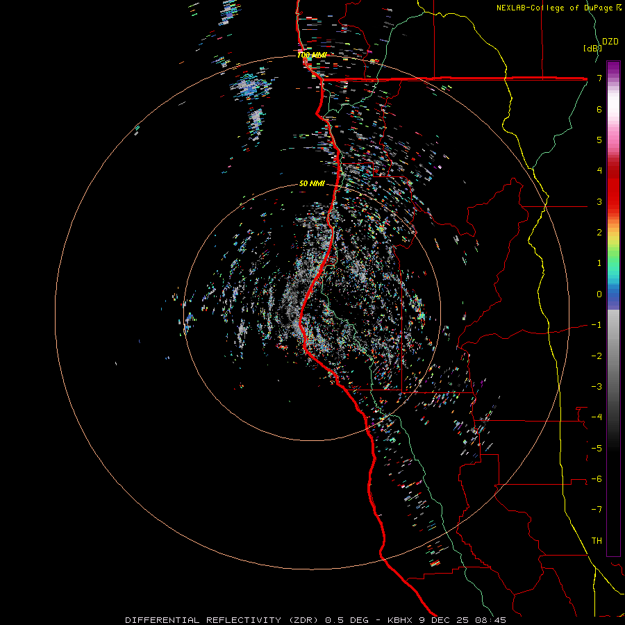The width and height of the screenshot is (625, 625).
Task: Click the [dB] unit label
Action: 592,48
